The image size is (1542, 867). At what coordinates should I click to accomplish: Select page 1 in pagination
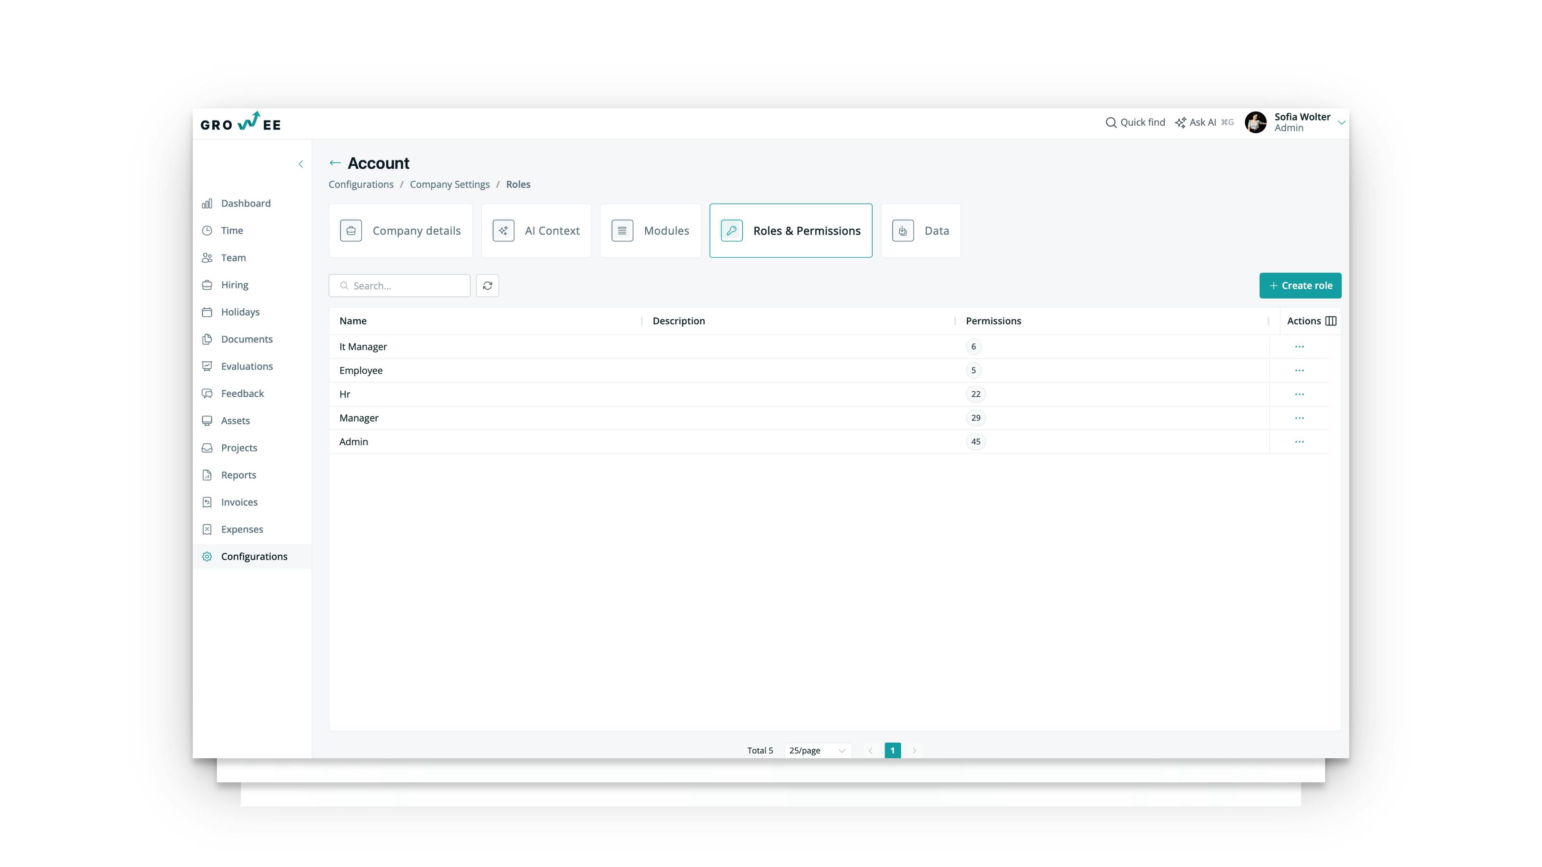(x=892, y=750)
